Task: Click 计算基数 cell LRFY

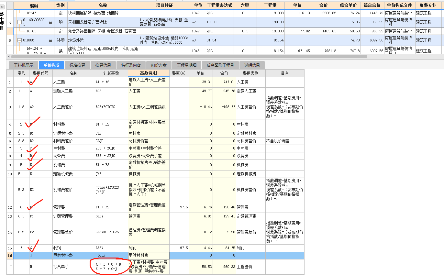Action: (111, 248)
